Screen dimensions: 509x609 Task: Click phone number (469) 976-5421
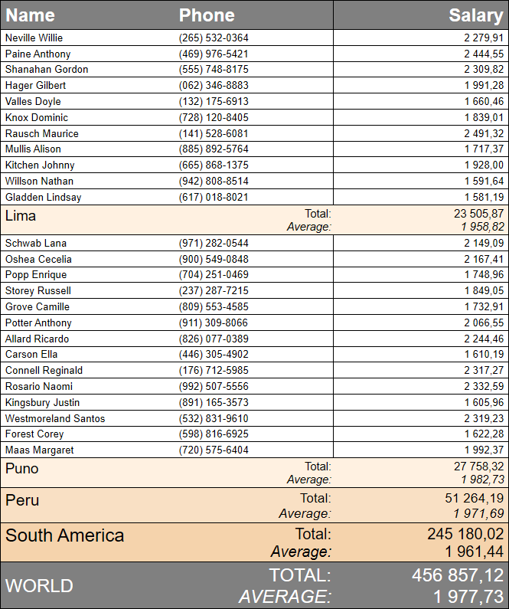[214, 54]
